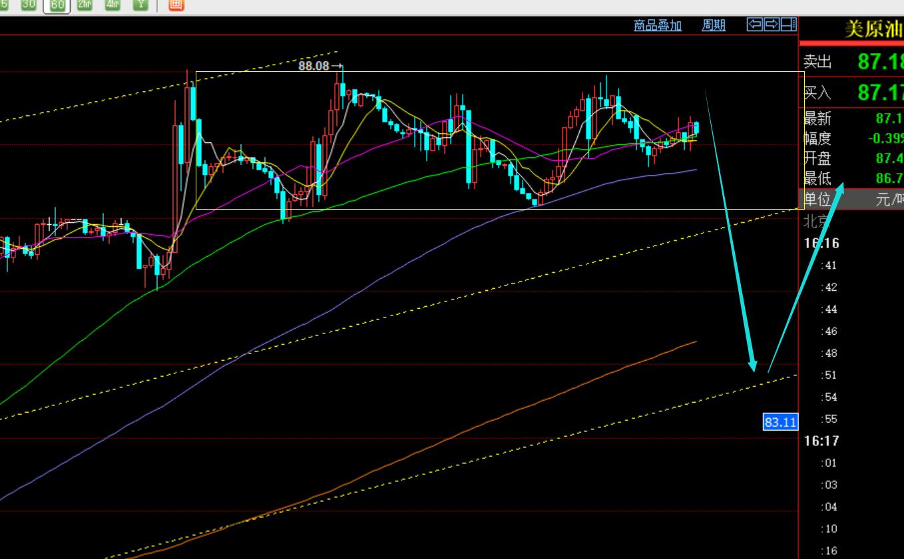Click the 卖出 sell price row
The image size is (904, 559).
pos(852,62)
